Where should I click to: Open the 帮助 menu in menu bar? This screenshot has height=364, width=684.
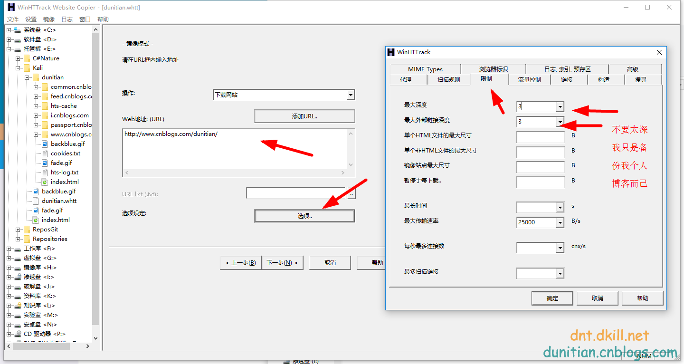click(x=103, y=19)
